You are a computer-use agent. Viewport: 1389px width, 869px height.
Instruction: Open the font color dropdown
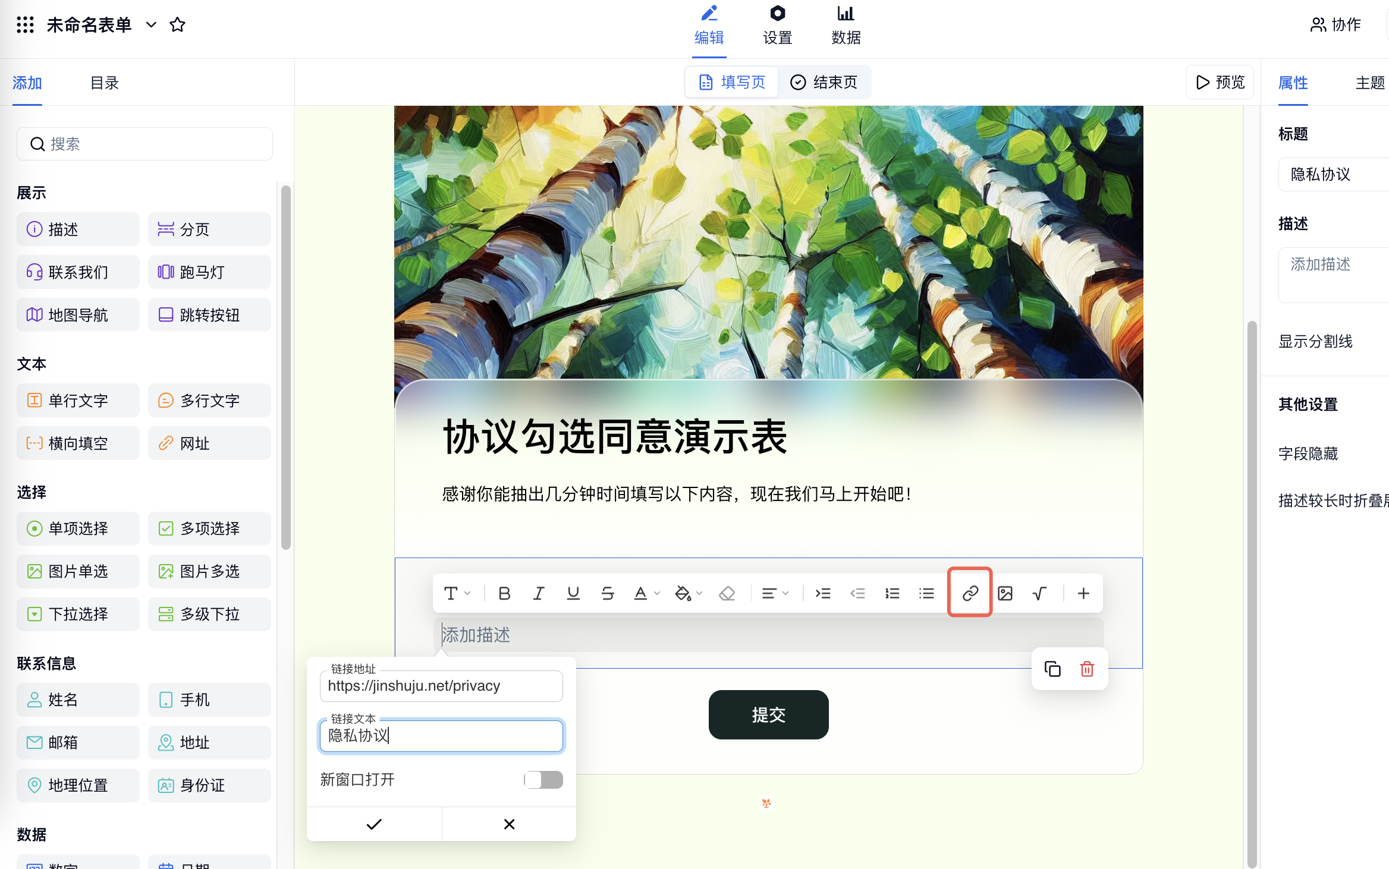(646, 593)
